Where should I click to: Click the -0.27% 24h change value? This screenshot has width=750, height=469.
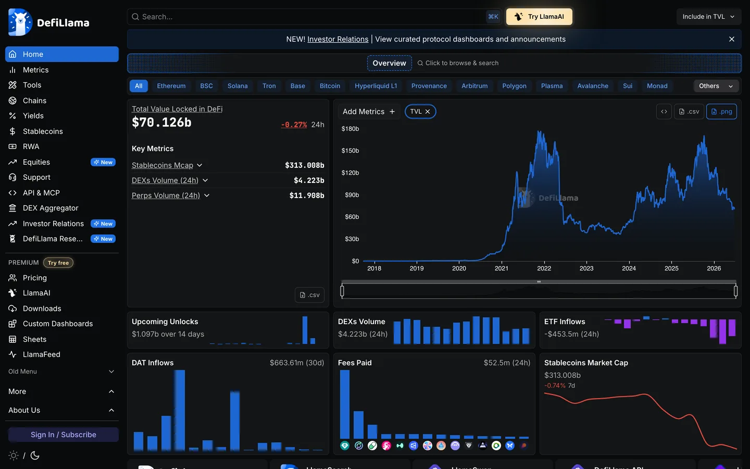(x=294, y=125)
